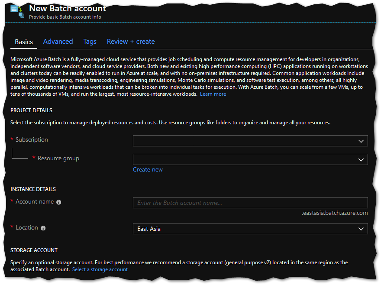
Task: Open the Subscription dropdown
Action: pos(250,141)
